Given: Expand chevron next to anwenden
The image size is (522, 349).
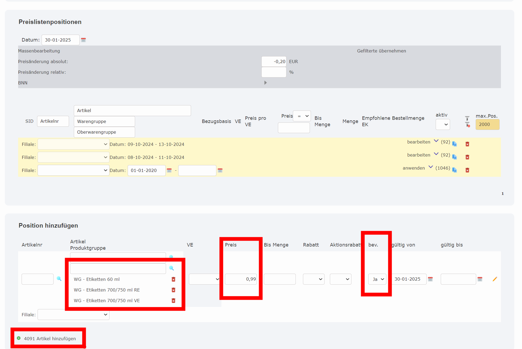Looking at the screenshot, I should pos(431,167).
